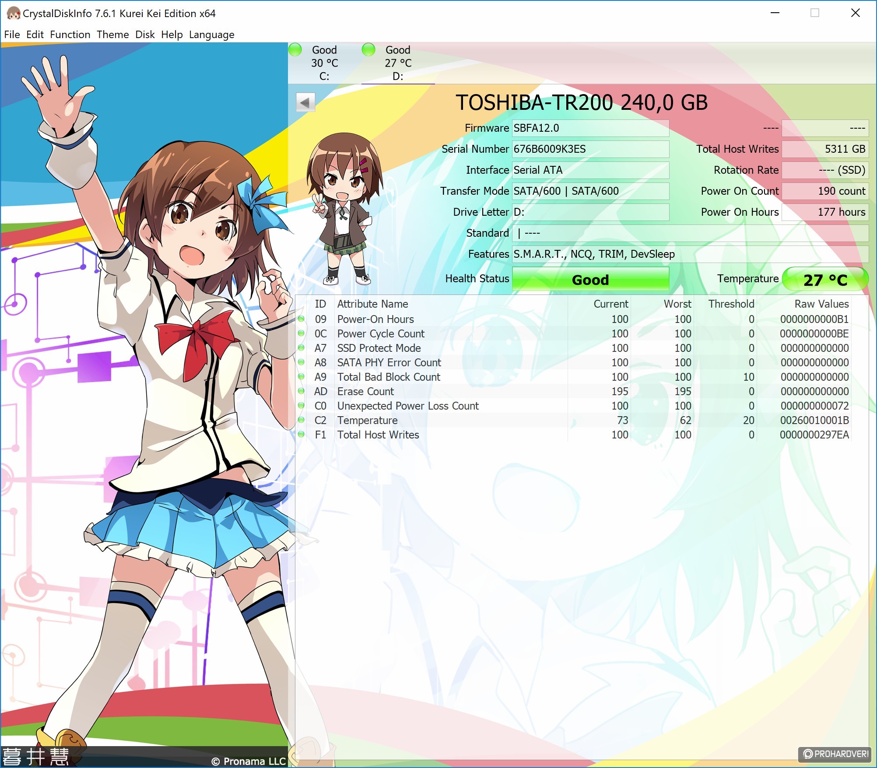Click the status dot for Unexpected Power Loss Count
The height and width of the screenshot is (768, 877).
coord(301,406)
